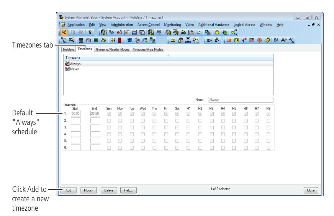Click the Close button at bottom right
The image size is (334, 216).
click(311, 190)
